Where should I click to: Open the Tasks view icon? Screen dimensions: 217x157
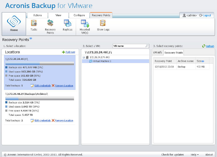coord(34,23)
